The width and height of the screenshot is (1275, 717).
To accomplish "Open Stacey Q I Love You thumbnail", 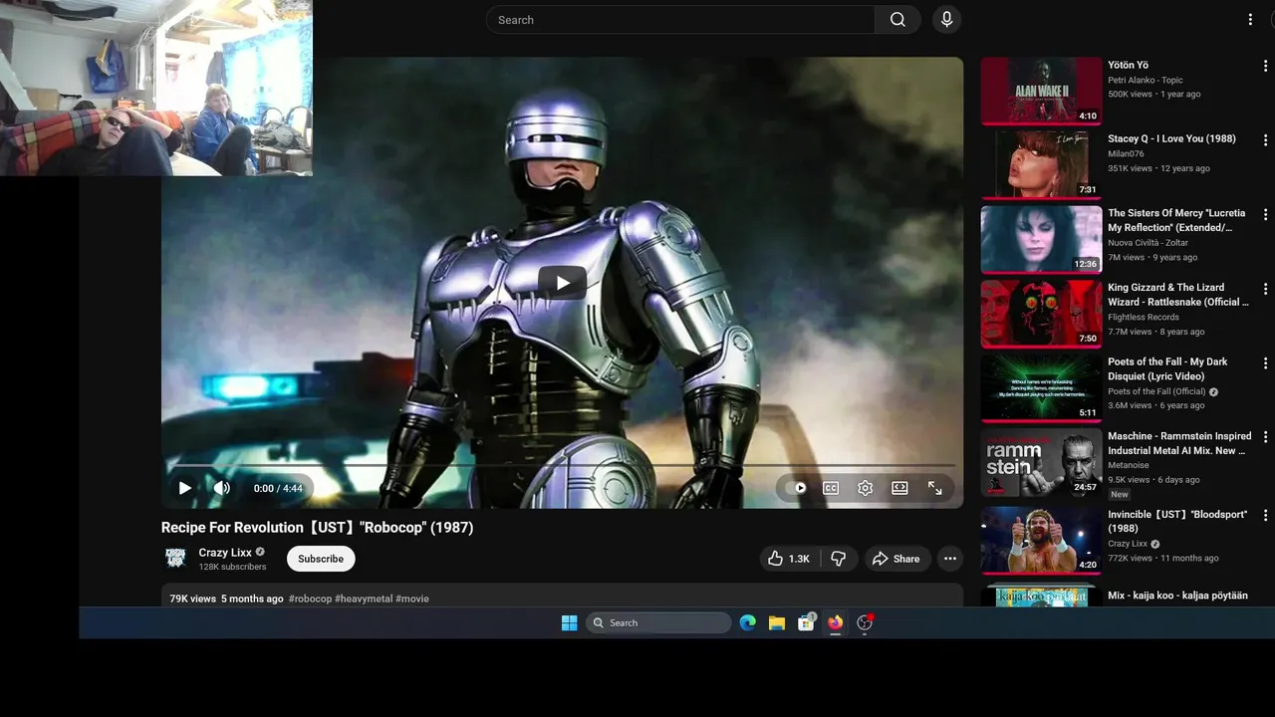I will coord(1041,165).
